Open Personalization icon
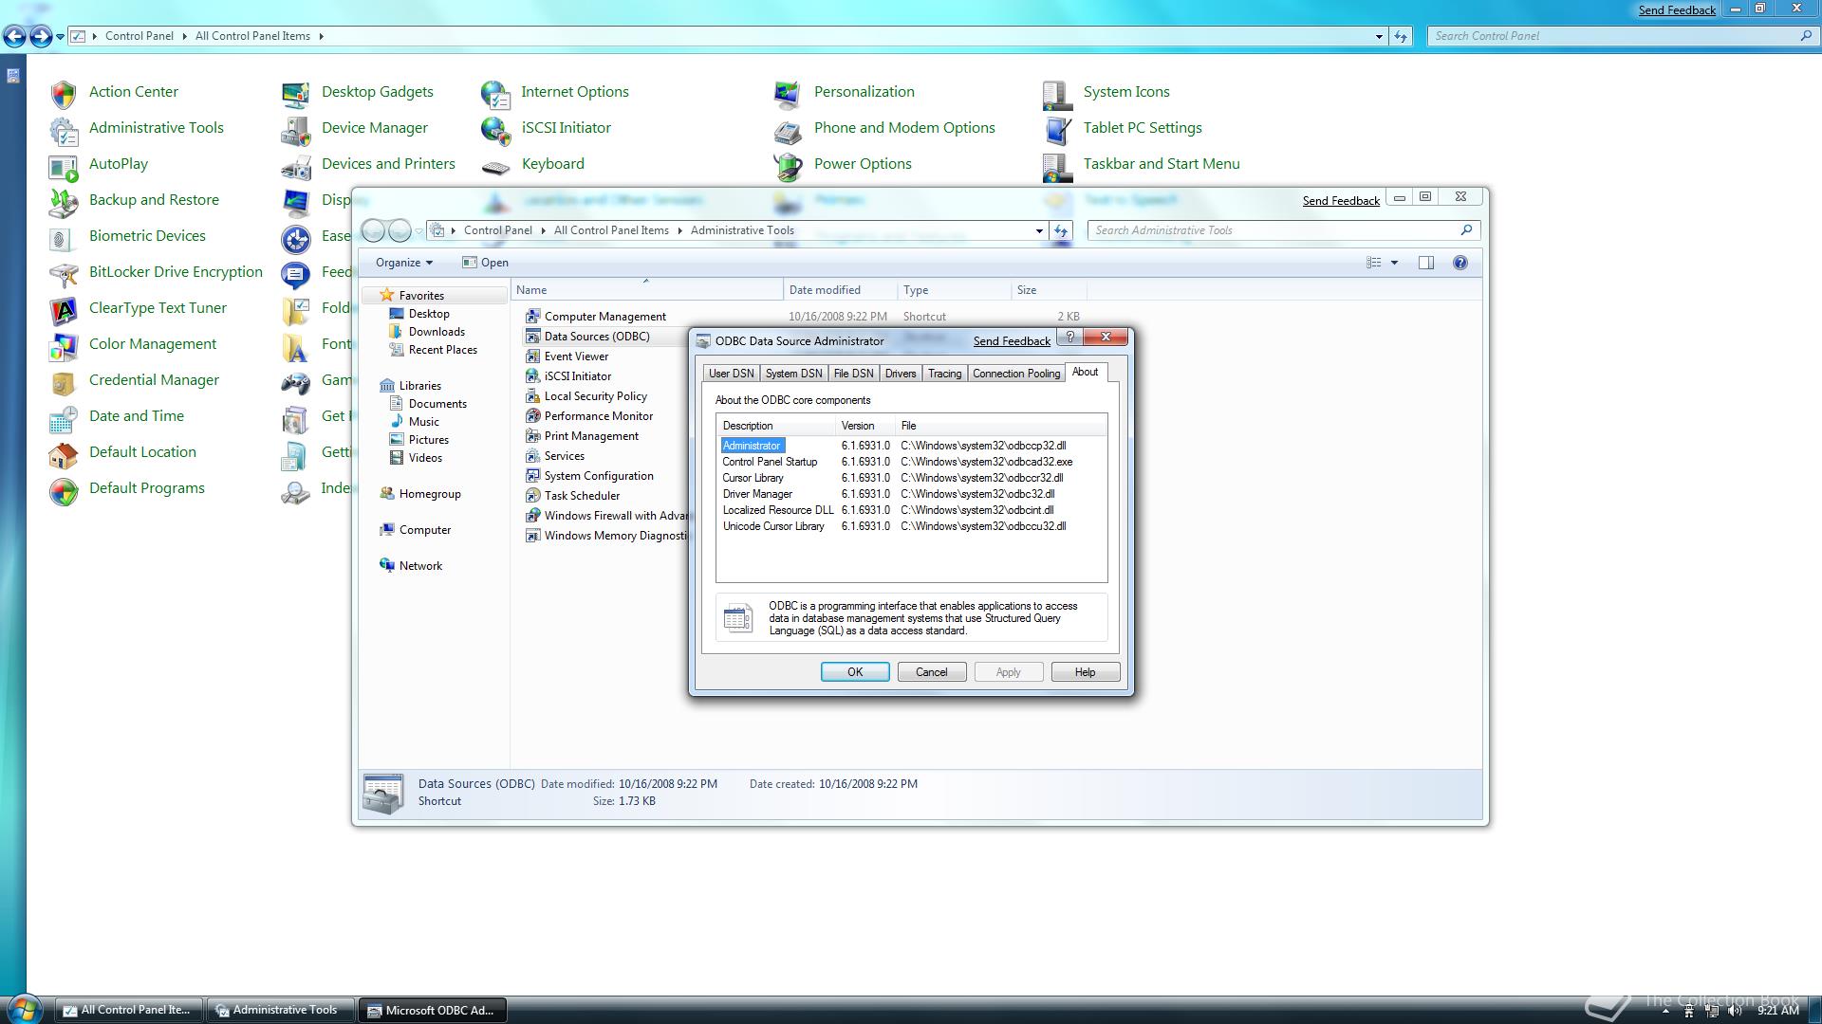Screen dimensions: 1822x1024 [x=788, y=93]
